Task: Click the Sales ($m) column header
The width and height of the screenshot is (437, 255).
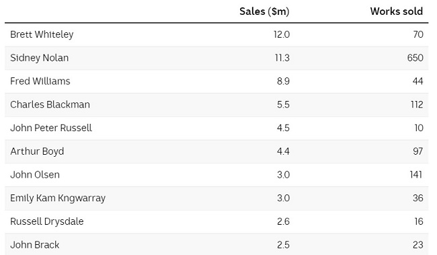Action: pyautogui.click(x=264, y=11)
